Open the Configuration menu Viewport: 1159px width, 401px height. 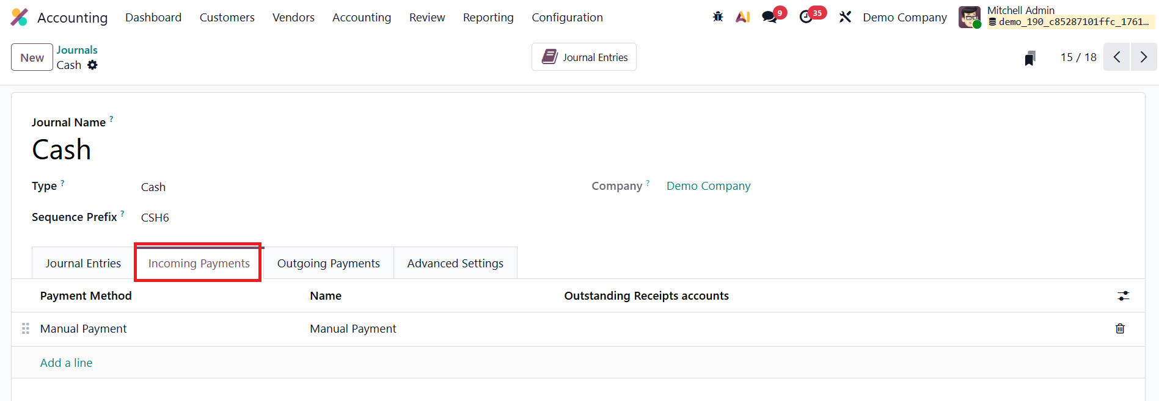567,17
